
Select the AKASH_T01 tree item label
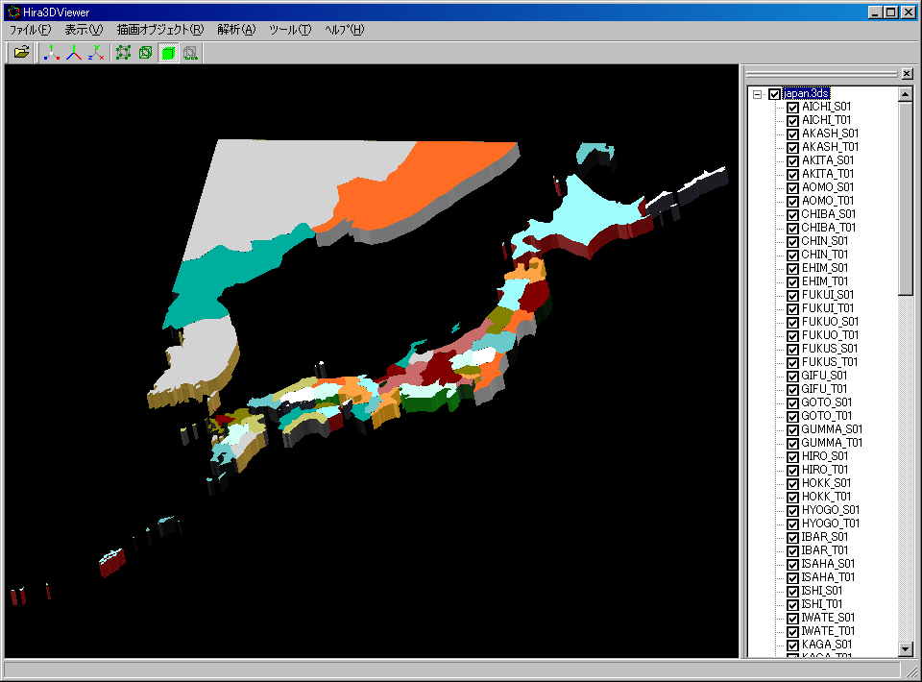[830, 147]
